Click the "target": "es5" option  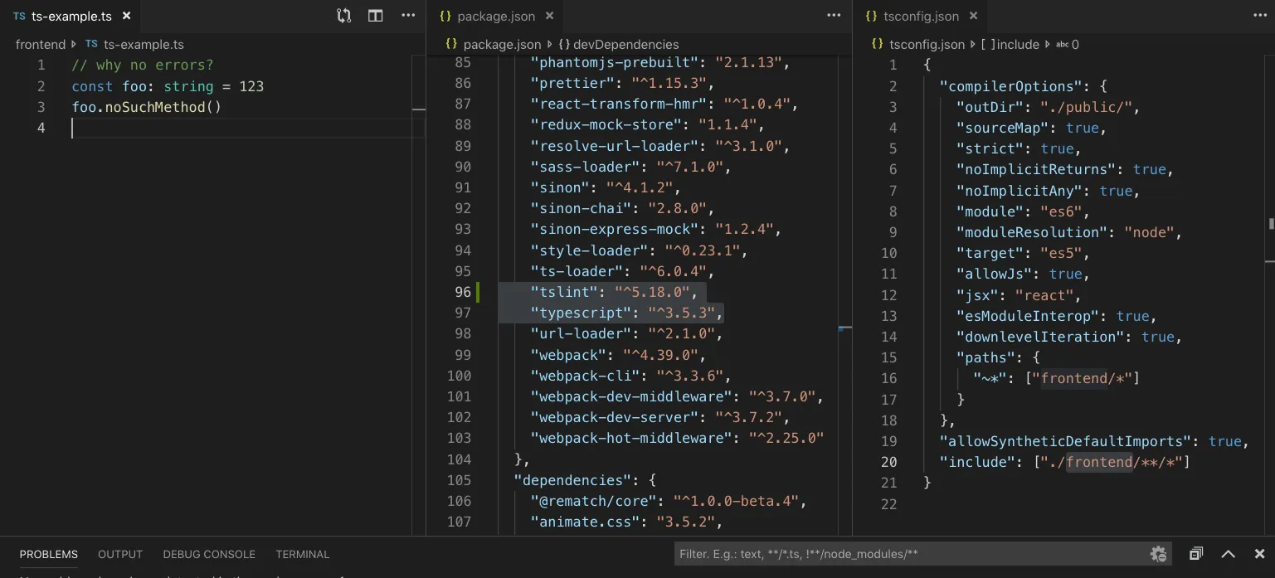pyautogui.click(x=1023, y=253)
